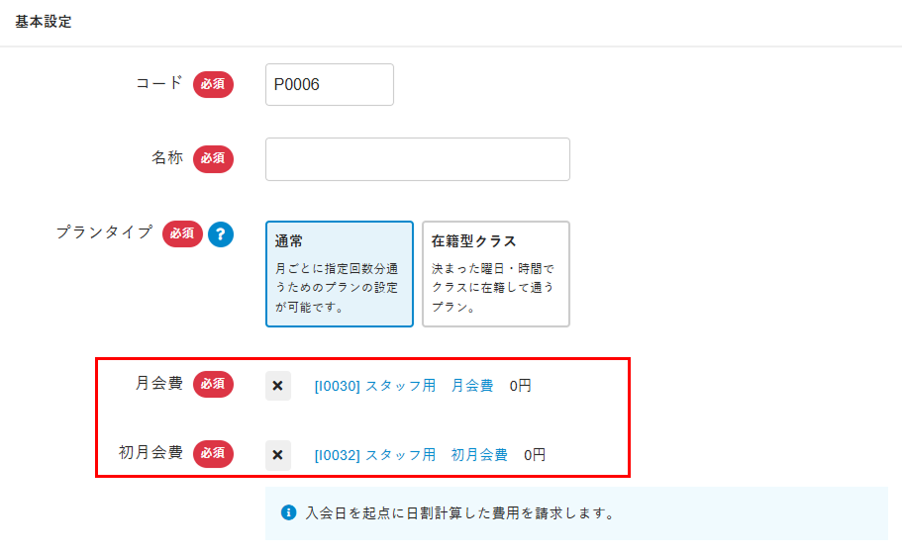902x553 pixels.
Task: Click the info icon in the 日割計算 notice
Action: (x=289, y=512)
